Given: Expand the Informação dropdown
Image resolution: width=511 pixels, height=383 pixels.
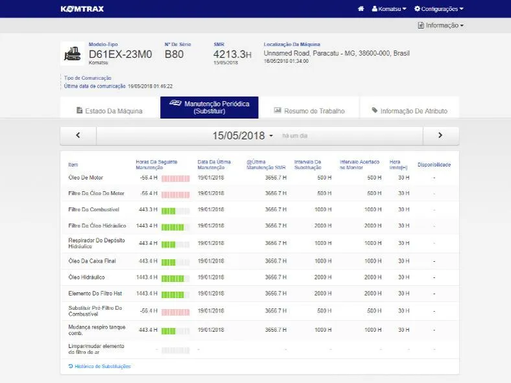Looking at the screenshot, I should [x=440, y=26].
